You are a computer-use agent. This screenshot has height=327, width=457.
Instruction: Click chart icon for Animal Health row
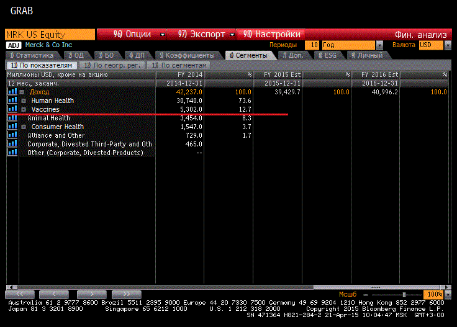pyautogui.click(x=12, y=118)
